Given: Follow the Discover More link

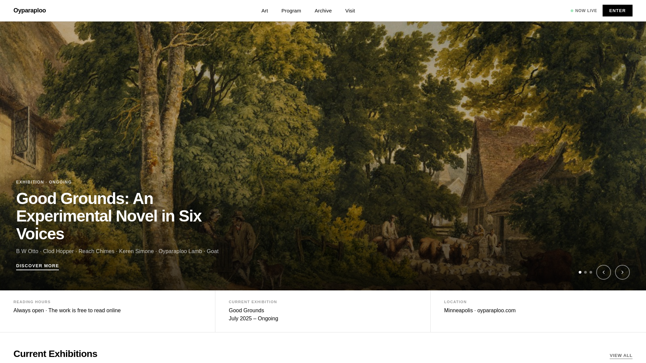Looking at the screenshot, I should [37, 266].
